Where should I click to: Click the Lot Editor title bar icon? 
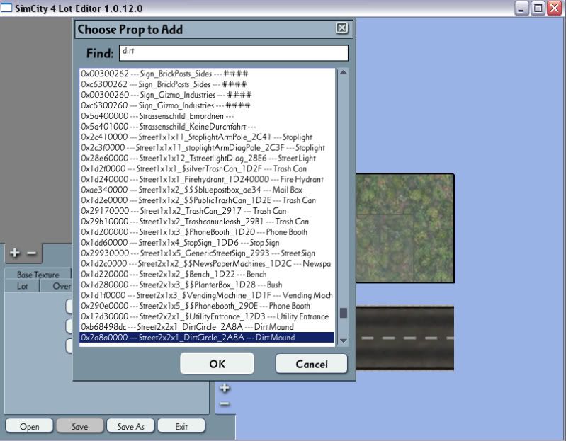click(x=6, y=8)
